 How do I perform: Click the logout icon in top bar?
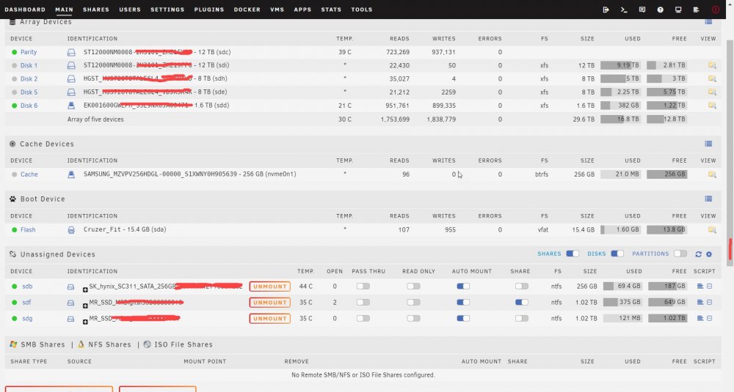tap(606, 10)
